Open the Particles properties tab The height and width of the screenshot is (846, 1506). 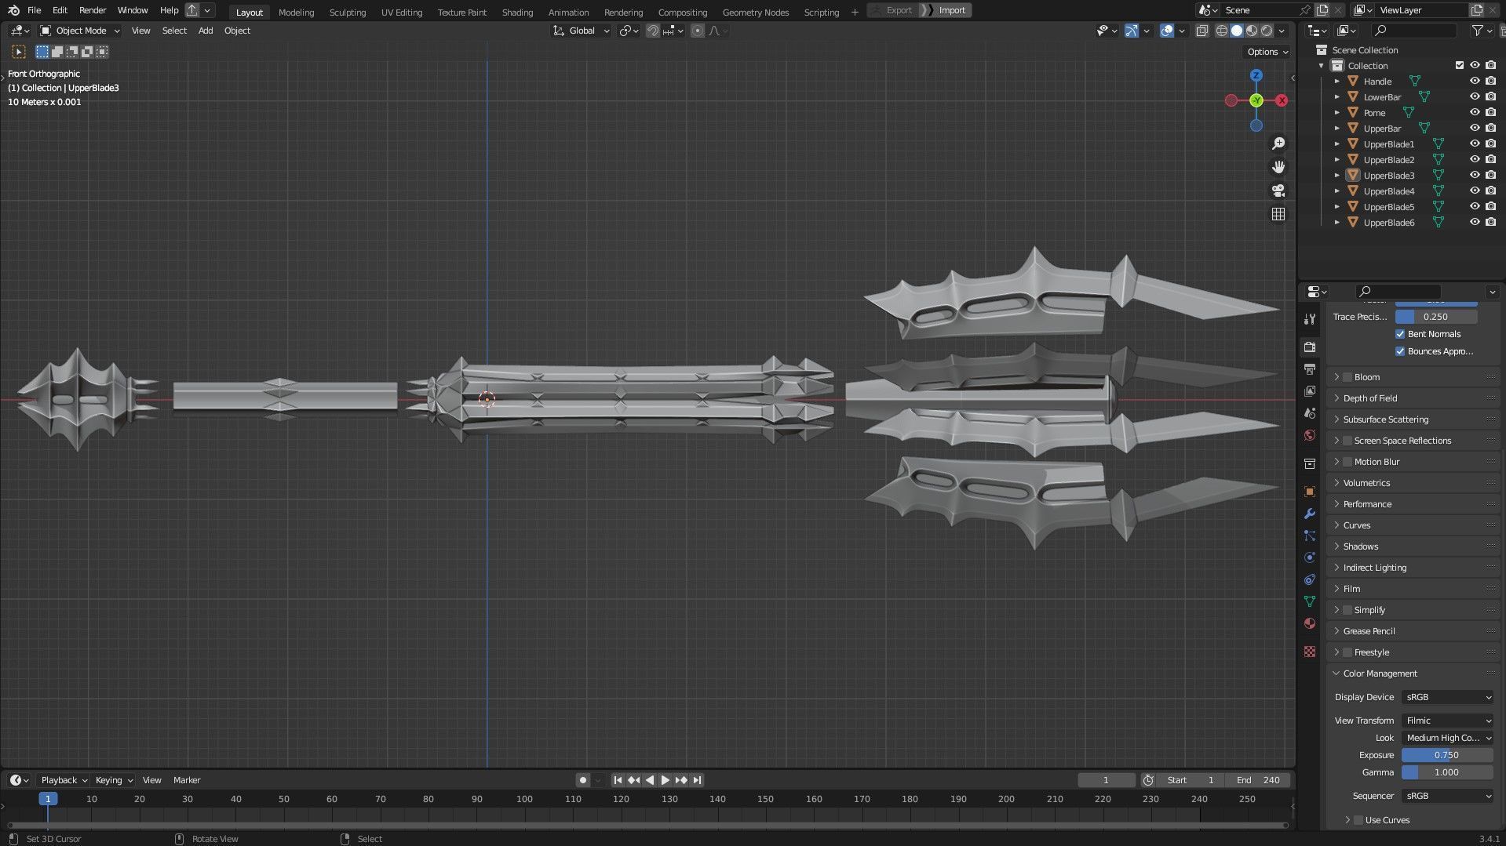click(1309, 536)
